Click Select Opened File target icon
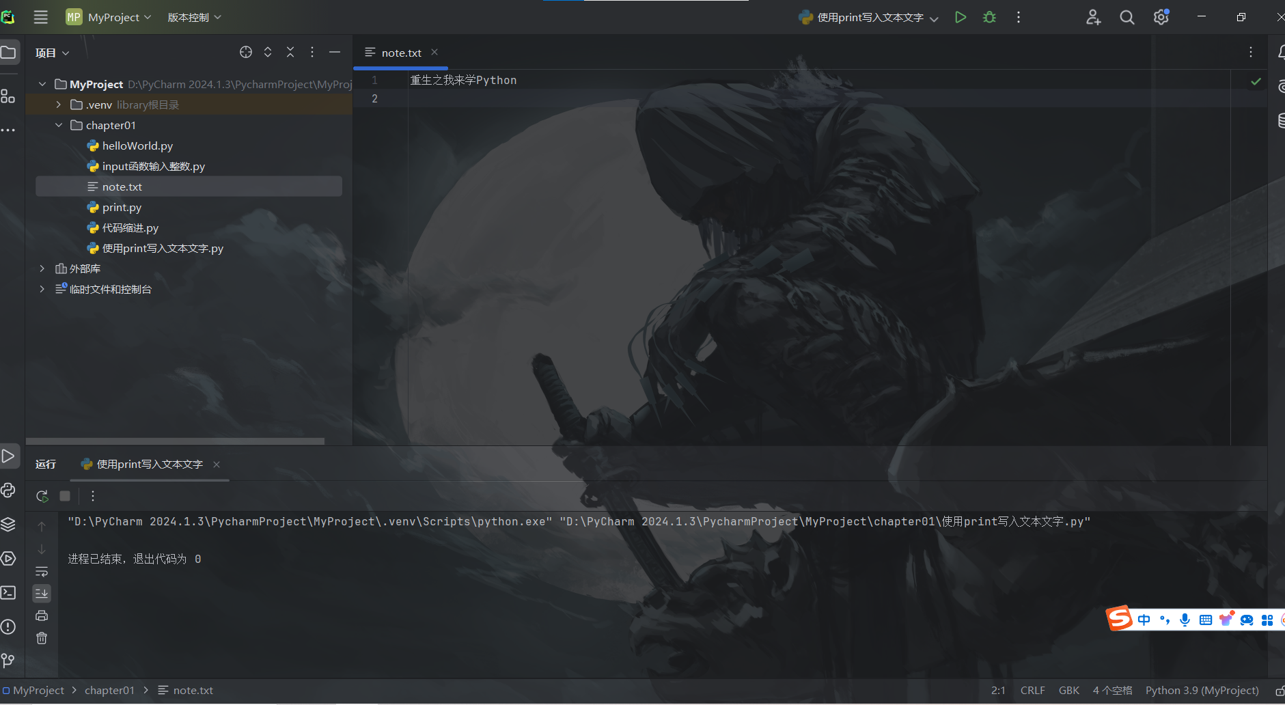 246,52
